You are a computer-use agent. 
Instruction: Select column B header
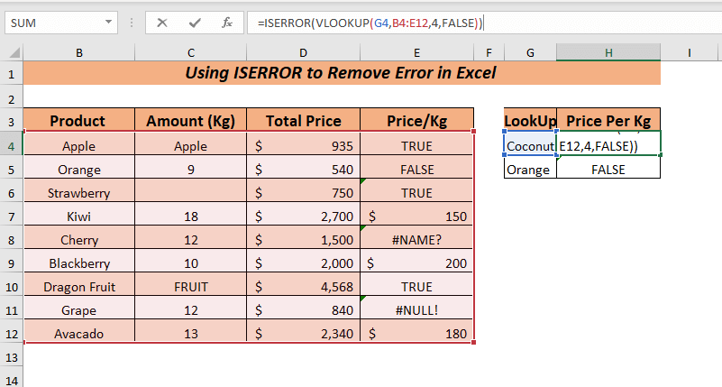(78, 52)
